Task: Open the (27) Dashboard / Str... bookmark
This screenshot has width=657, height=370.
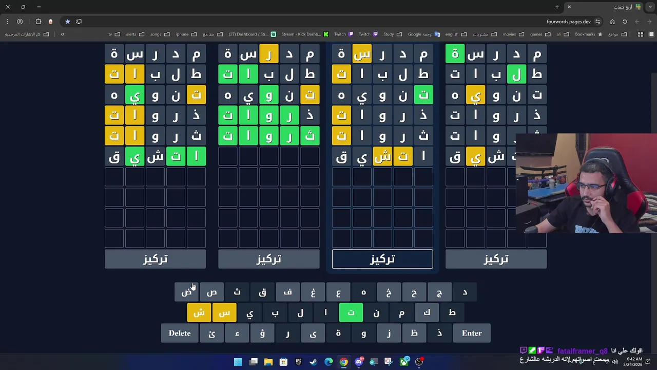Action: (252, 34)
